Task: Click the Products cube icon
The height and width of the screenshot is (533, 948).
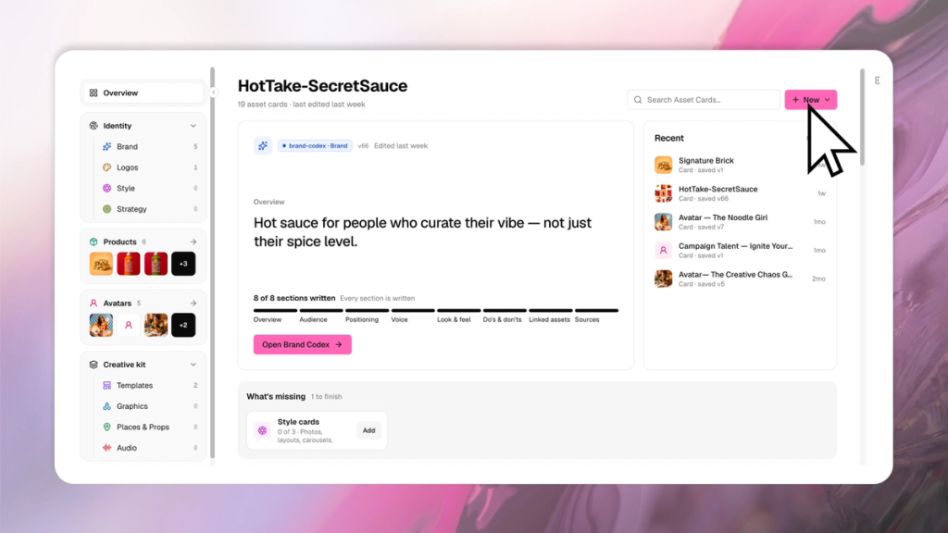Action: (x=94, y=242)
